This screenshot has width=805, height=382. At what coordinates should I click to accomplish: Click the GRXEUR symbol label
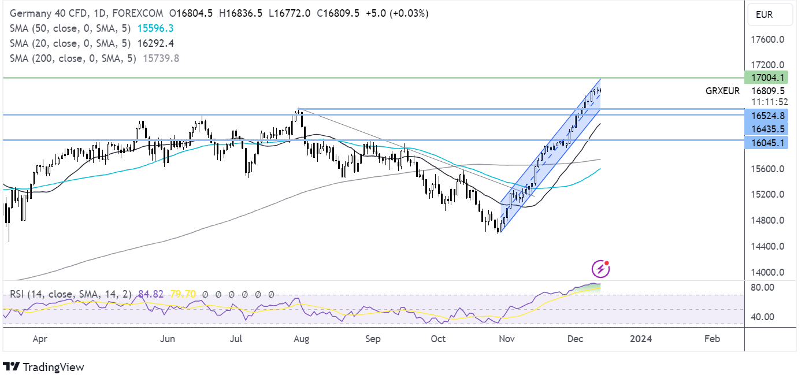click(722, 91)
